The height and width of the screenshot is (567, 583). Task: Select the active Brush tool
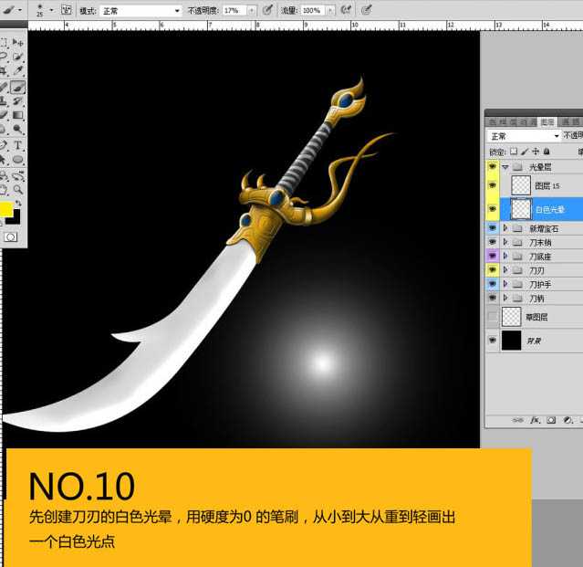(x=17, y=87)
